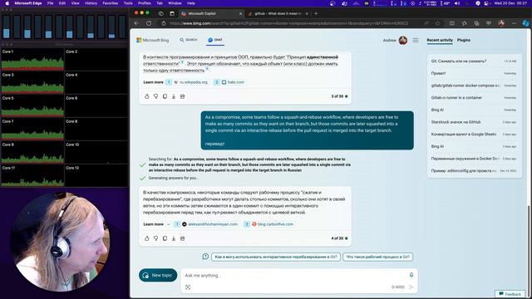Share the reply marked 4 of 30
Image resolution: width=532 pixels, height=299 pixels.
pyautogui.click(x=183, y=238)
